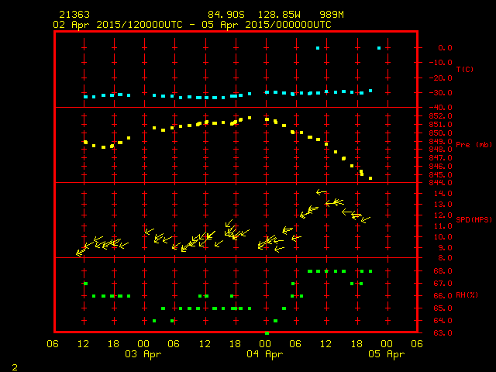Click the "RH(%)" humidity axis title
The height and width of the screenshot is (372, 496).
467,295
